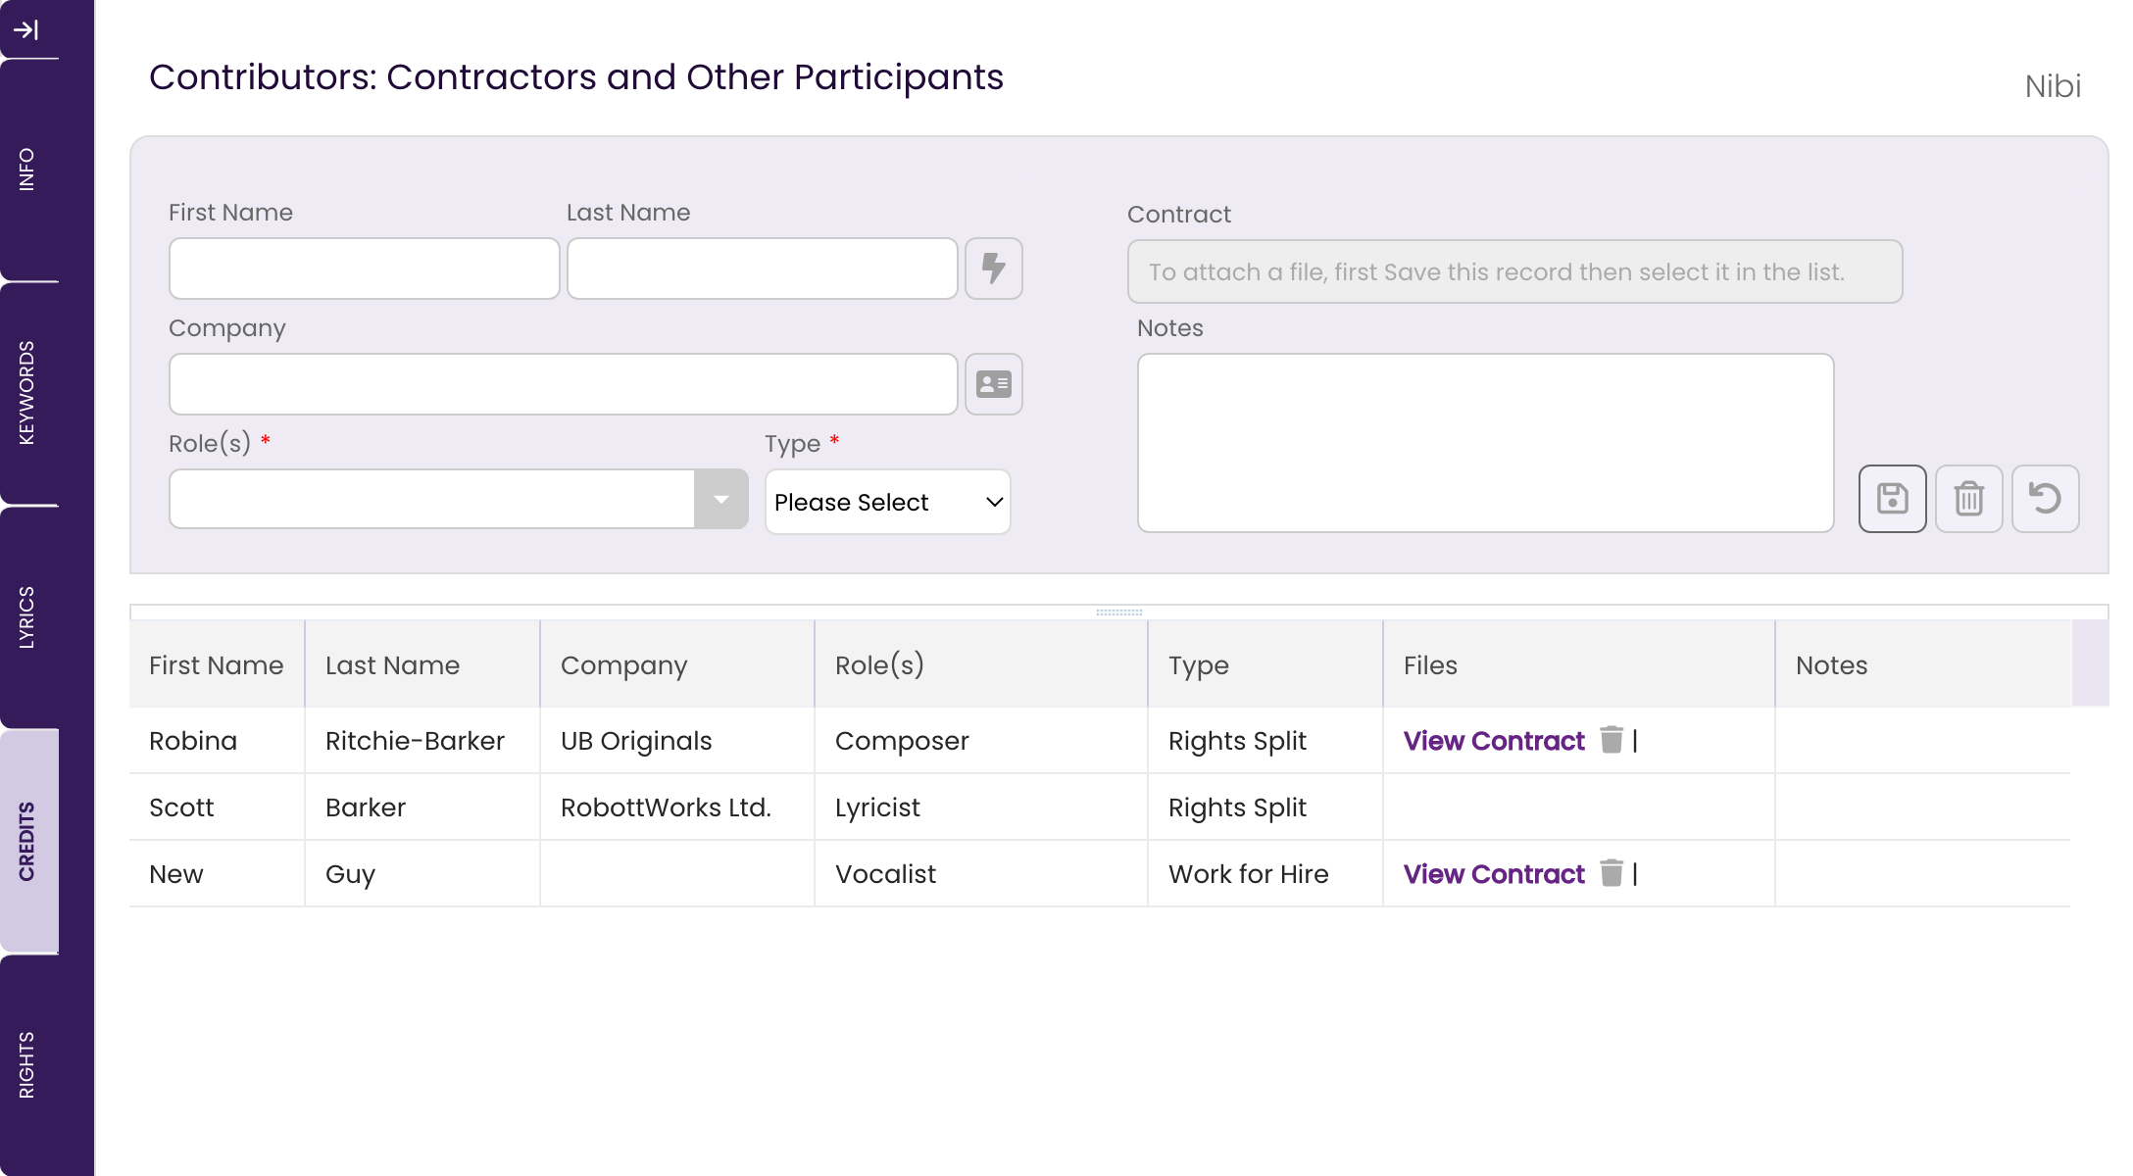Click the Role(s) text input box
Screen dimensions: 2133x1176
pos(432,499)
